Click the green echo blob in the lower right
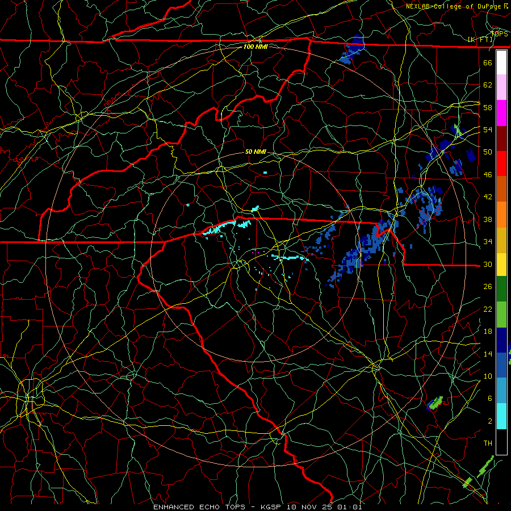The width and height of the screenshot is (511, 511). (x=435, y=403)
